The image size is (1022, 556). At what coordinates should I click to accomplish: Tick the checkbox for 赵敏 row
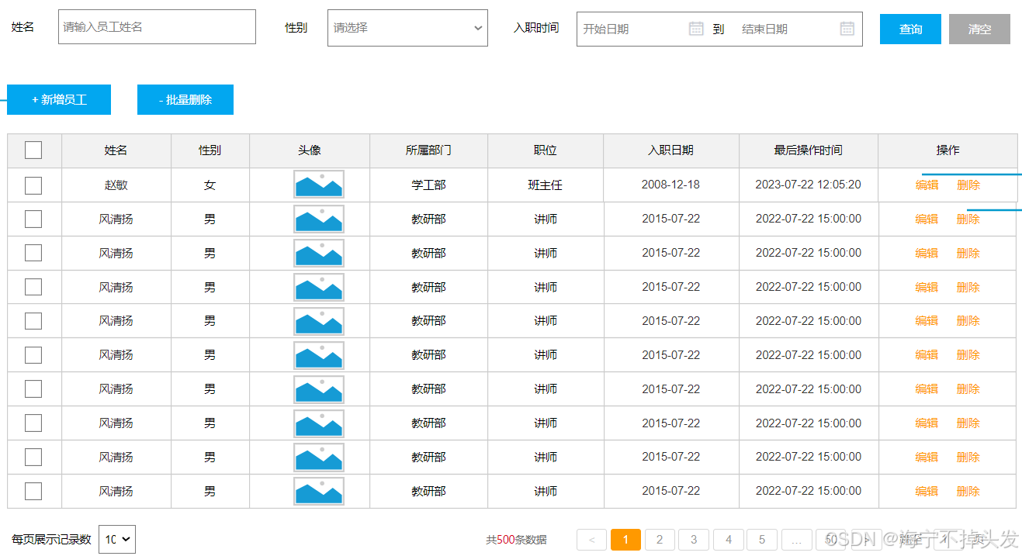[33, 185]
